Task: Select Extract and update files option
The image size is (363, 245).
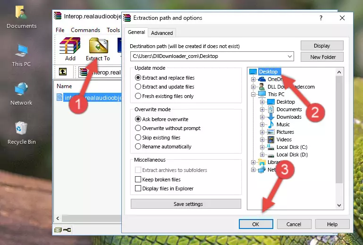Action: coord(138,87)
